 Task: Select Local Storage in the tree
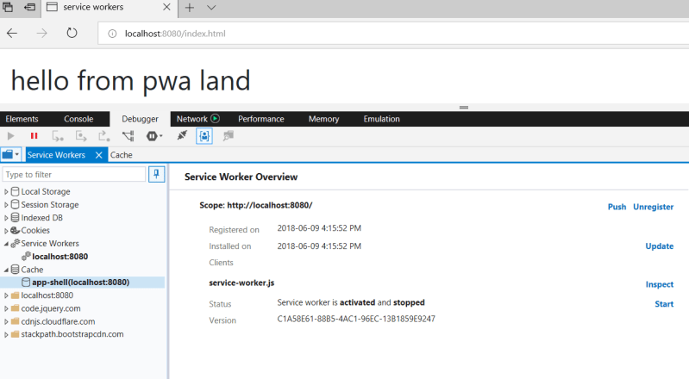[x=45, y=192]
